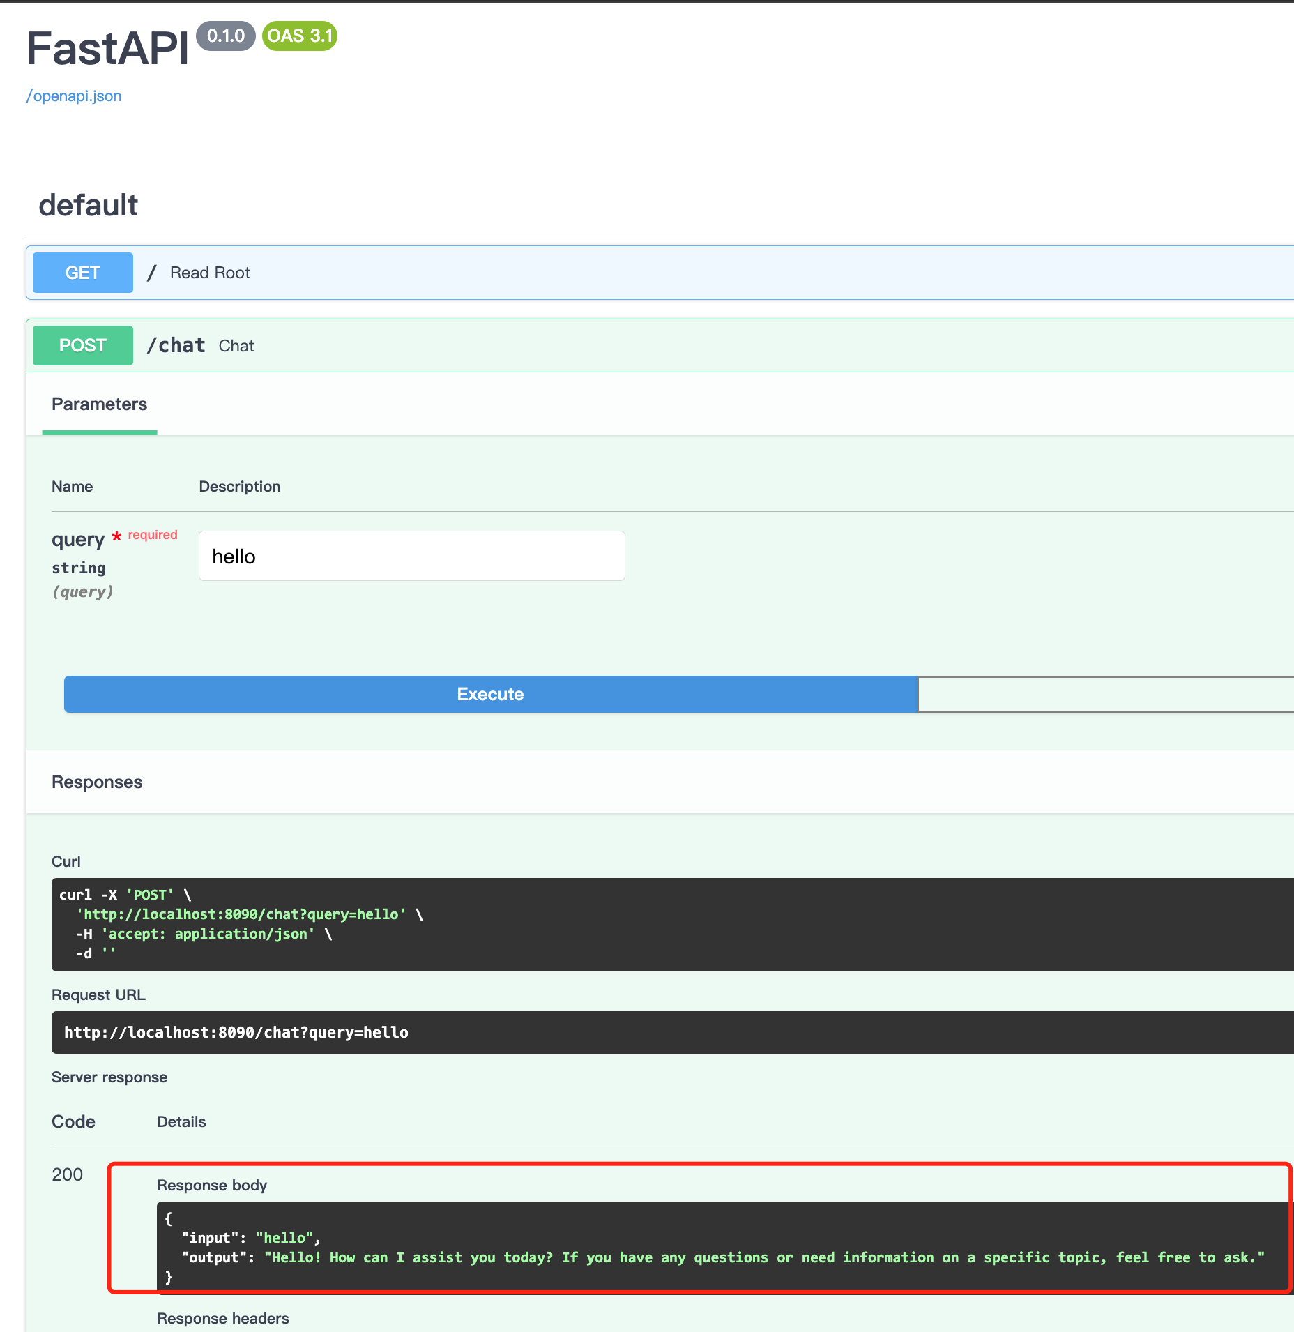Click the blue GET method badge
The image size is (1294, 1332).
[x=82, y=272]
